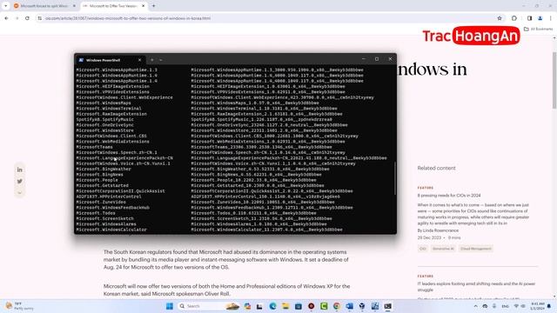
Task: Click 'Microsoft.WindowsCalculator' row in PowerShell output
Action: click(x=209, y=230)
